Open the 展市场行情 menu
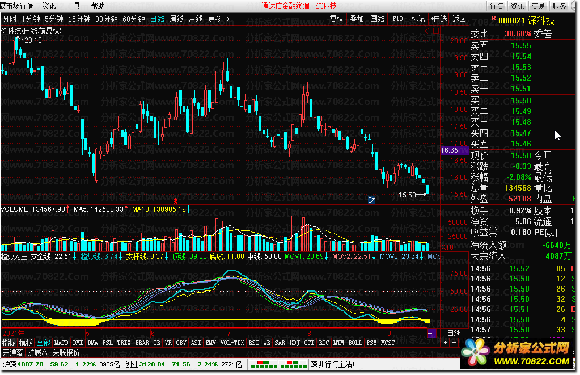 (x=17, y=6)
